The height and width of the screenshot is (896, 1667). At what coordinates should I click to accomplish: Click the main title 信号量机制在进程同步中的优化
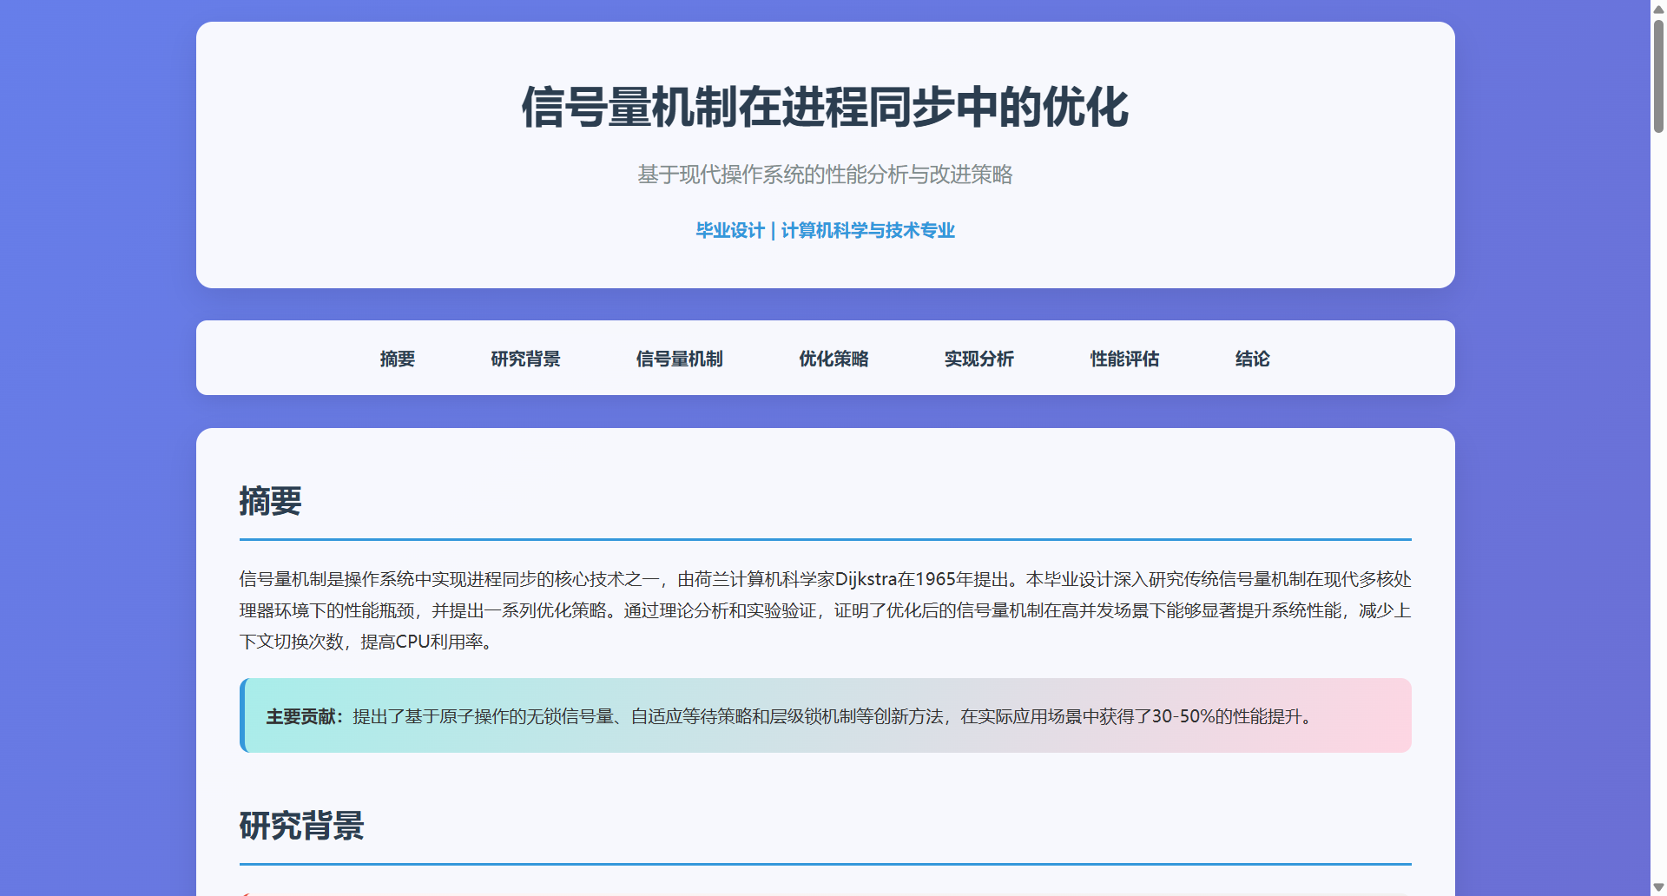pyautogui.click(x=825, y=108)
